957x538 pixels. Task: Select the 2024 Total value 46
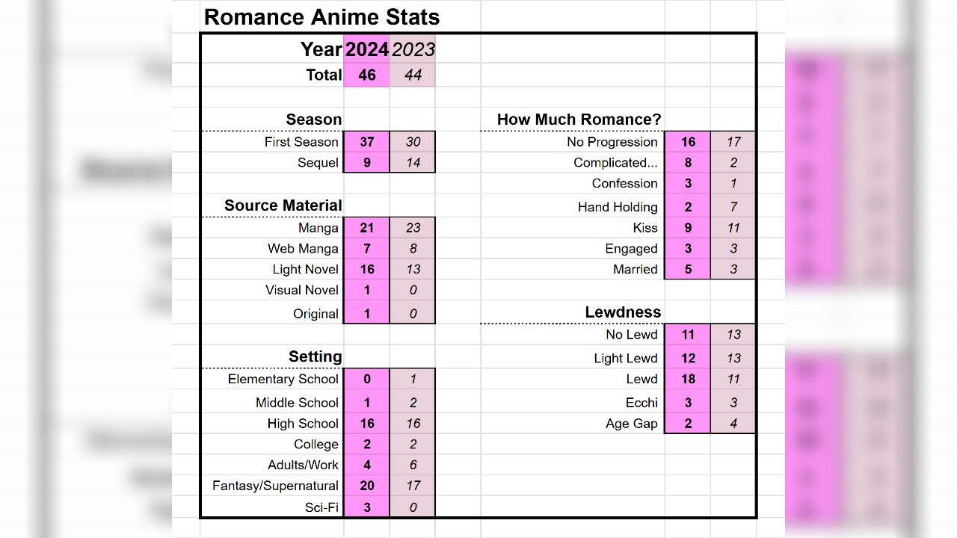tap(366, 75)
